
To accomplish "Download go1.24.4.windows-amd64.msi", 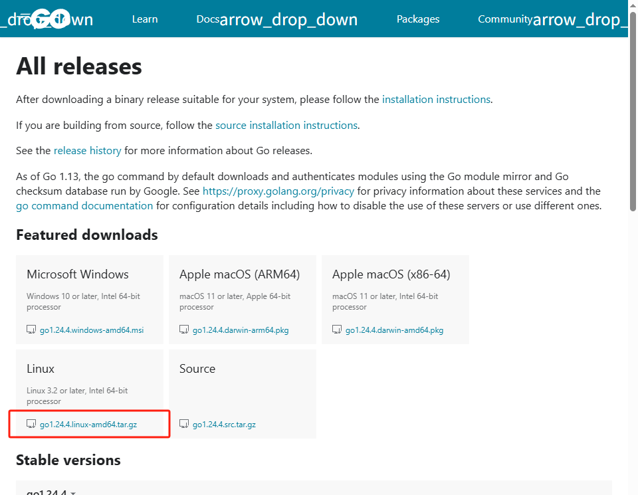I will coord(92,330).
